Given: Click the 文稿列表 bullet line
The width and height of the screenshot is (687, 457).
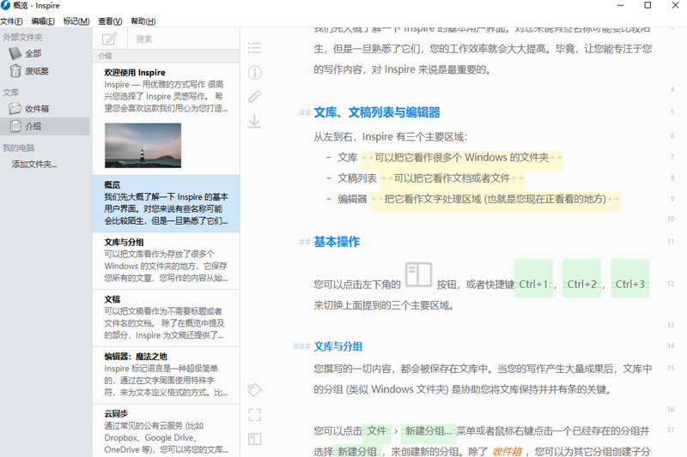Looking at the screenshot, I should click(x=424, y=178).
